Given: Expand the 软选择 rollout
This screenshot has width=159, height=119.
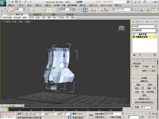Looking at the screenshot, I should pyautogui.click(x=144, y=78).
